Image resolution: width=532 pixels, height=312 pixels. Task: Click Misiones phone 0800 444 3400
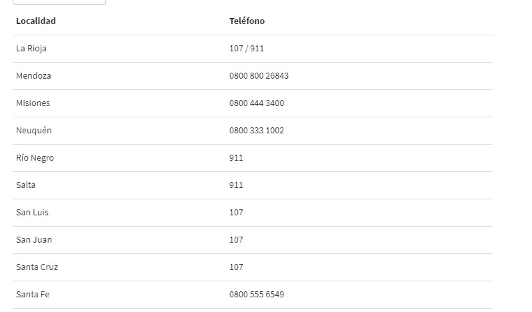257,103
